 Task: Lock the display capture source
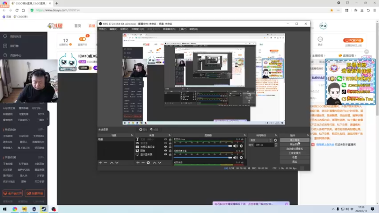pyautogui.click(x=170, y=154)
